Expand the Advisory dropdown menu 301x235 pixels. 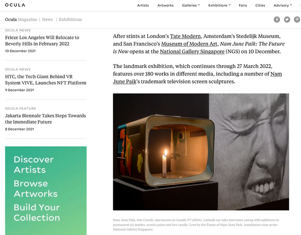[282, 5]
